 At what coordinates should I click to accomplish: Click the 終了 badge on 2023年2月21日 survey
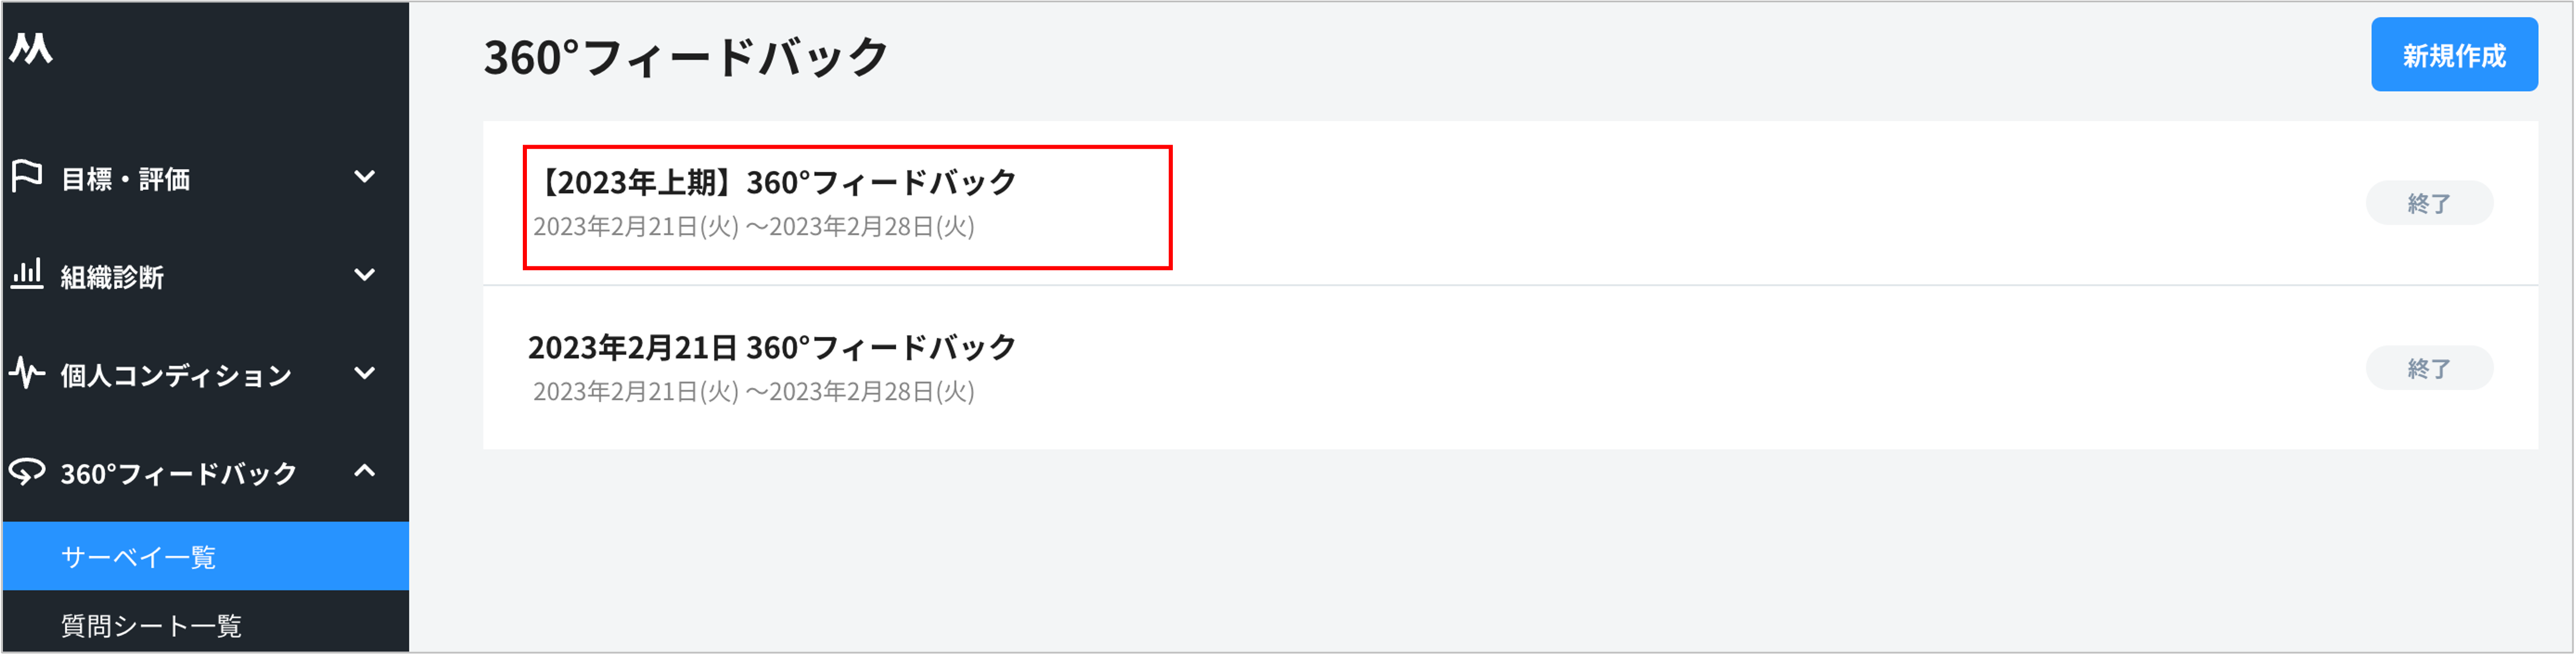coord(2428,369)
